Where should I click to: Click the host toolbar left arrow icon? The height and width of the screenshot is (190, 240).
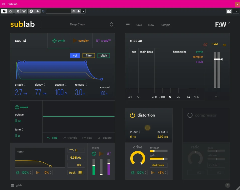tap(37, 11)
